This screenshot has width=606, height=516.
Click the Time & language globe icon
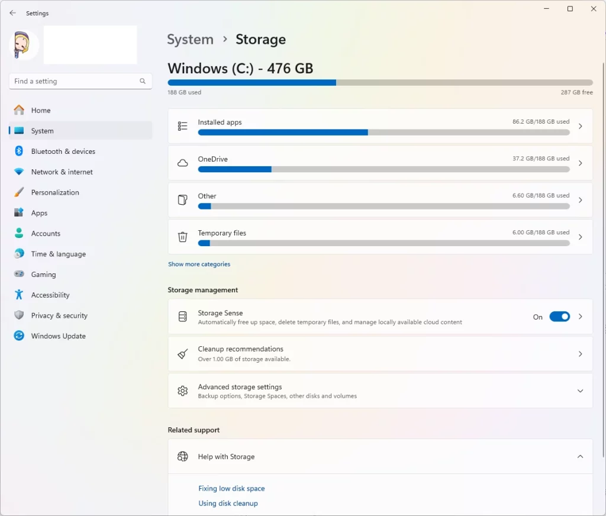(19, 253)
